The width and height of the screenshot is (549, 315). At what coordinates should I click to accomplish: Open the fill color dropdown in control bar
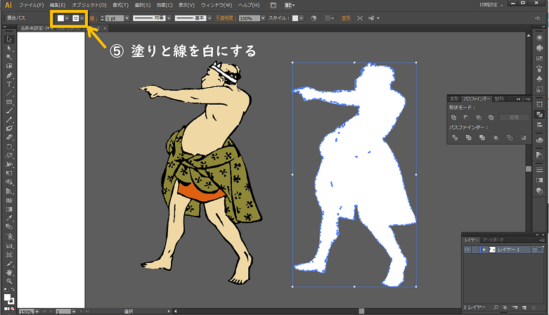tap(67, 18)
